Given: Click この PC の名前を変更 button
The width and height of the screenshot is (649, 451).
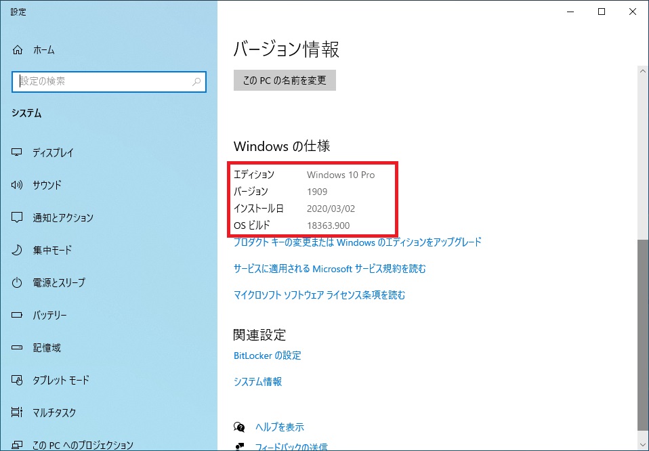Looking at the screenshot, I should 285,81.
